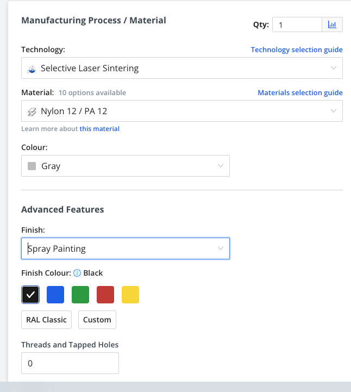Open the Materials selection guide link

point(300,92)
